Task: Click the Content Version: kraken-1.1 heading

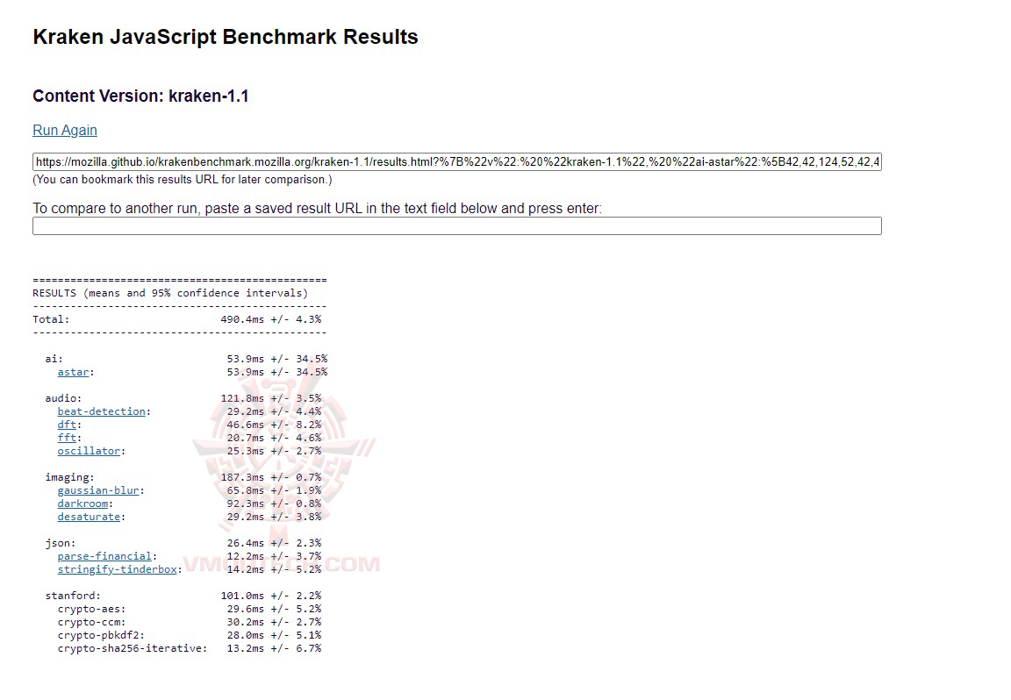Action: click(140, 96)
